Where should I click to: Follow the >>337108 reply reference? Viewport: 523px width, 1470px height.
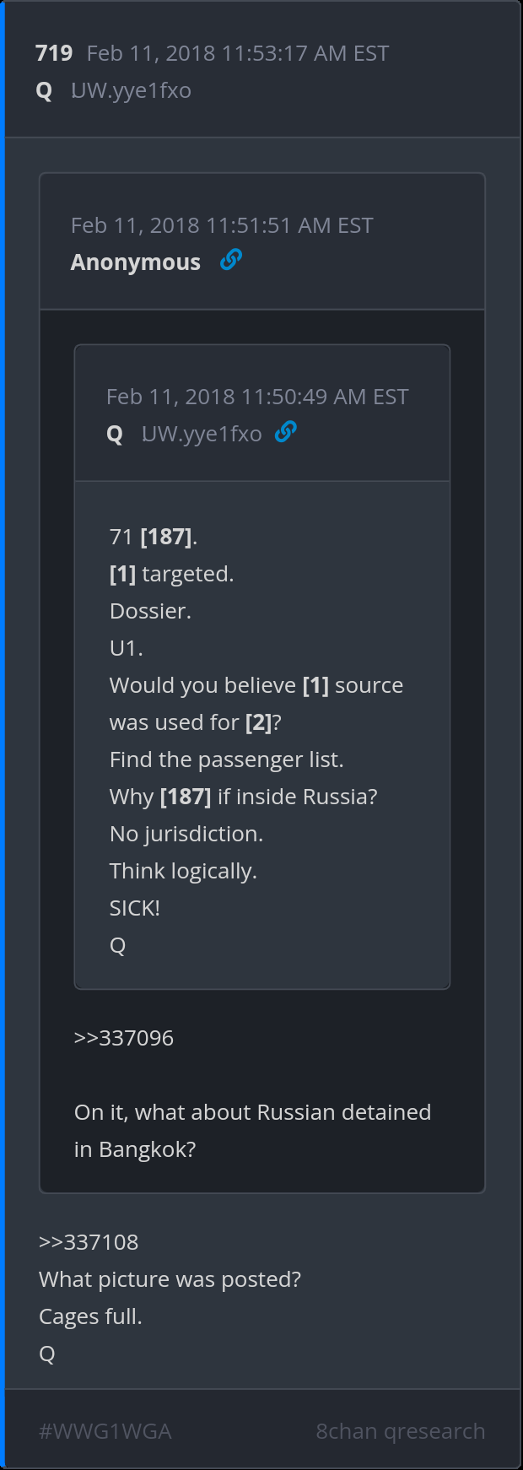(89, 1241)
